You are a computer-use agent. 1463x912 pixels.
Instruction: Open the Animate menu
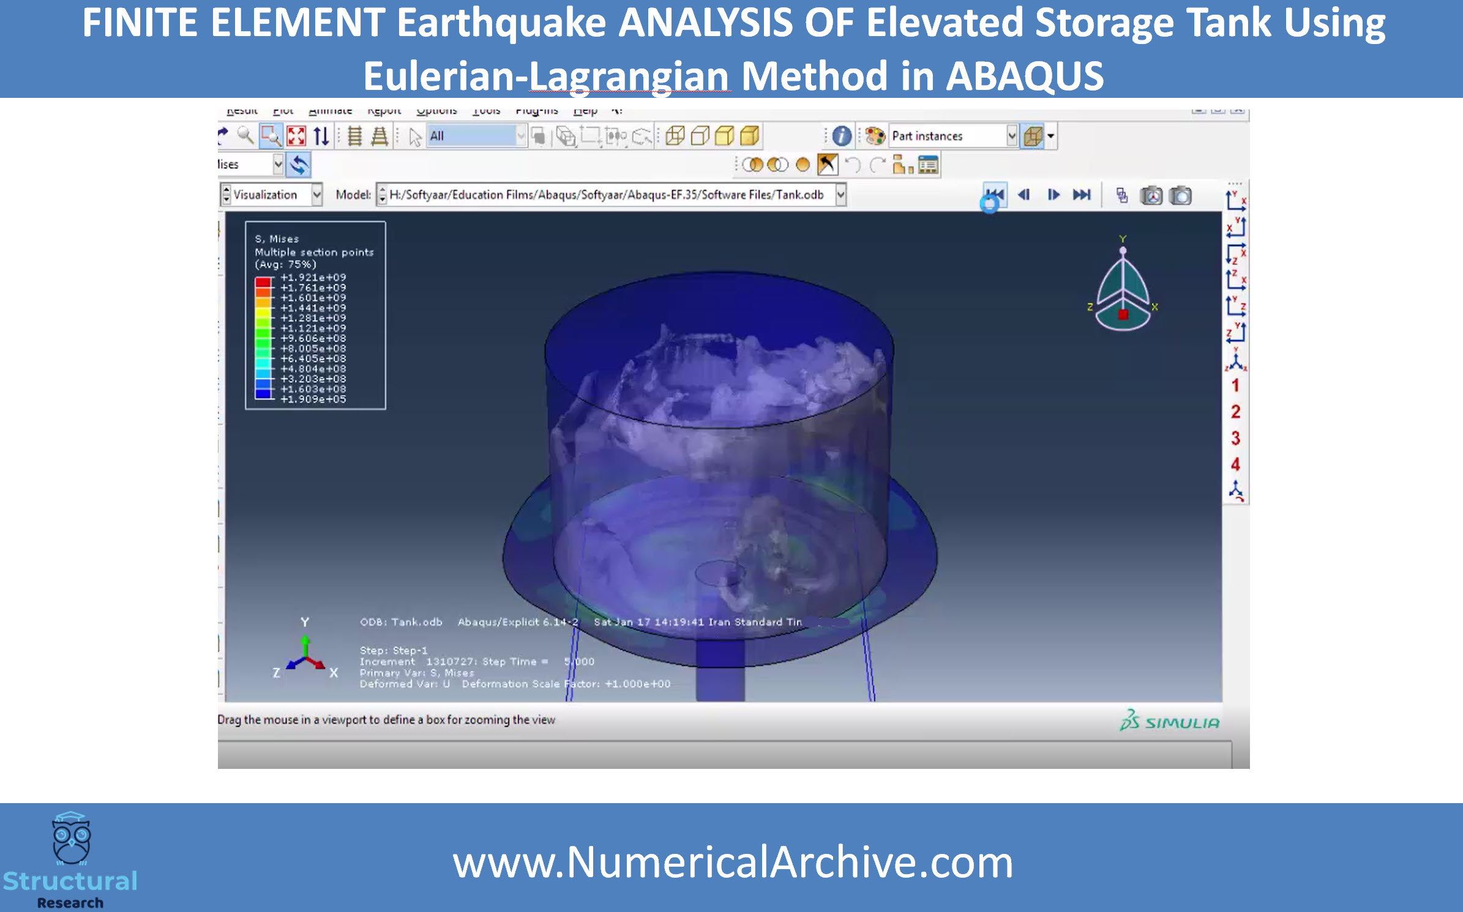pyautogui.click(x=330, y=111)
